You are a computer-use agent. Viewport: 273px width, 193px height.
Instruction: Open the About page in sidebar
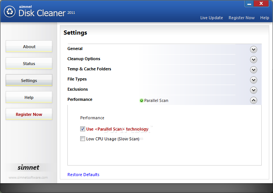click(x=29, y=47)
